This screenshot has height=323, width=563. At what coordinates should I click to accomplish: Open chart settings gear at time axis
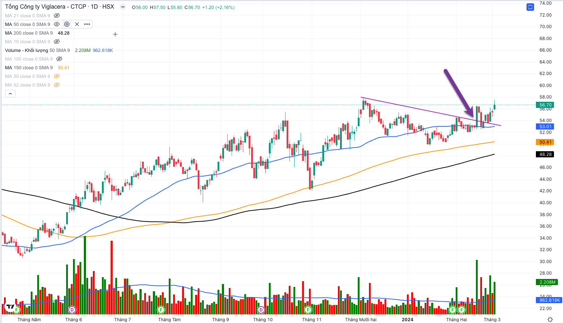[x=550, y=319]
